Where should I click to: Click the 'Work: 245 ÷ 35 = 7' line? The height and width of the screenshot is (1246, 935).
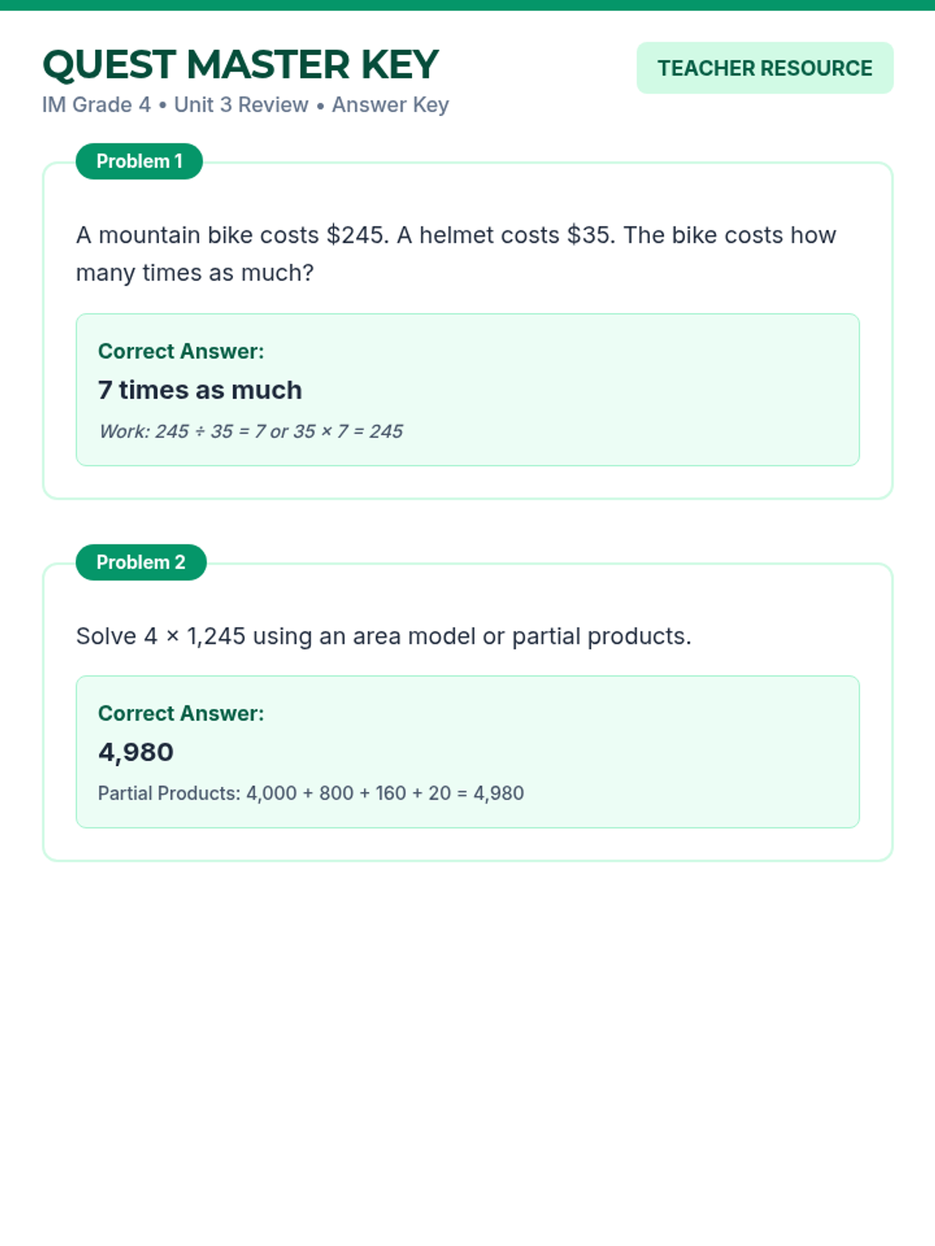point(250,431)
